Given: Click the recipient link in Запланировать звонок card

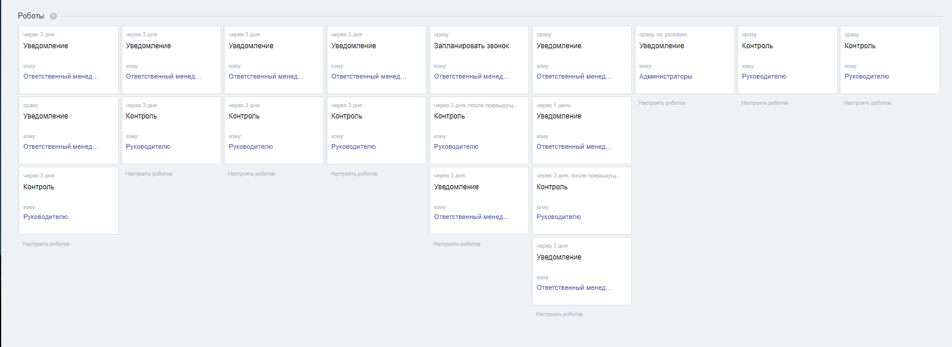Looking at the screenshot, I should (x=471, y=76).
